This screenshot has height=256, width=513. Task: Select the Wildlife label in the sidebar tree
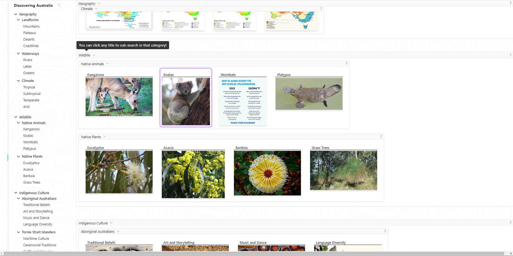[x=25, y=117]
